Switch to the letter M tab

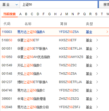click(x=67, y=14)
